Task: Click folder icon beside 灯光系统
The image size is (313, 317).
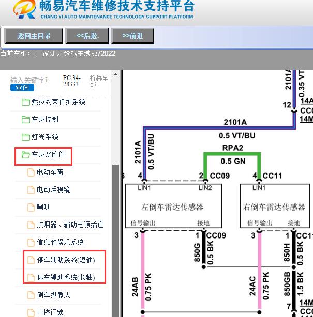Action: point(26,137)
